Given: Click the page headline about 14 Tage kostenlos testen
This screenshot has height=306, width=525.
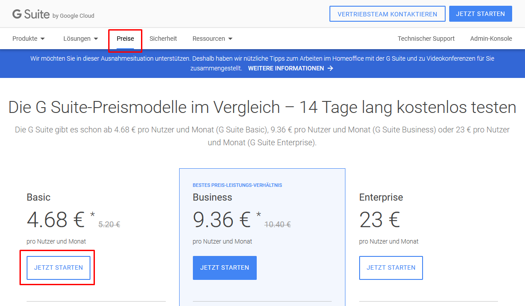Looking at the screenshot, I should (x=262, y=107).
